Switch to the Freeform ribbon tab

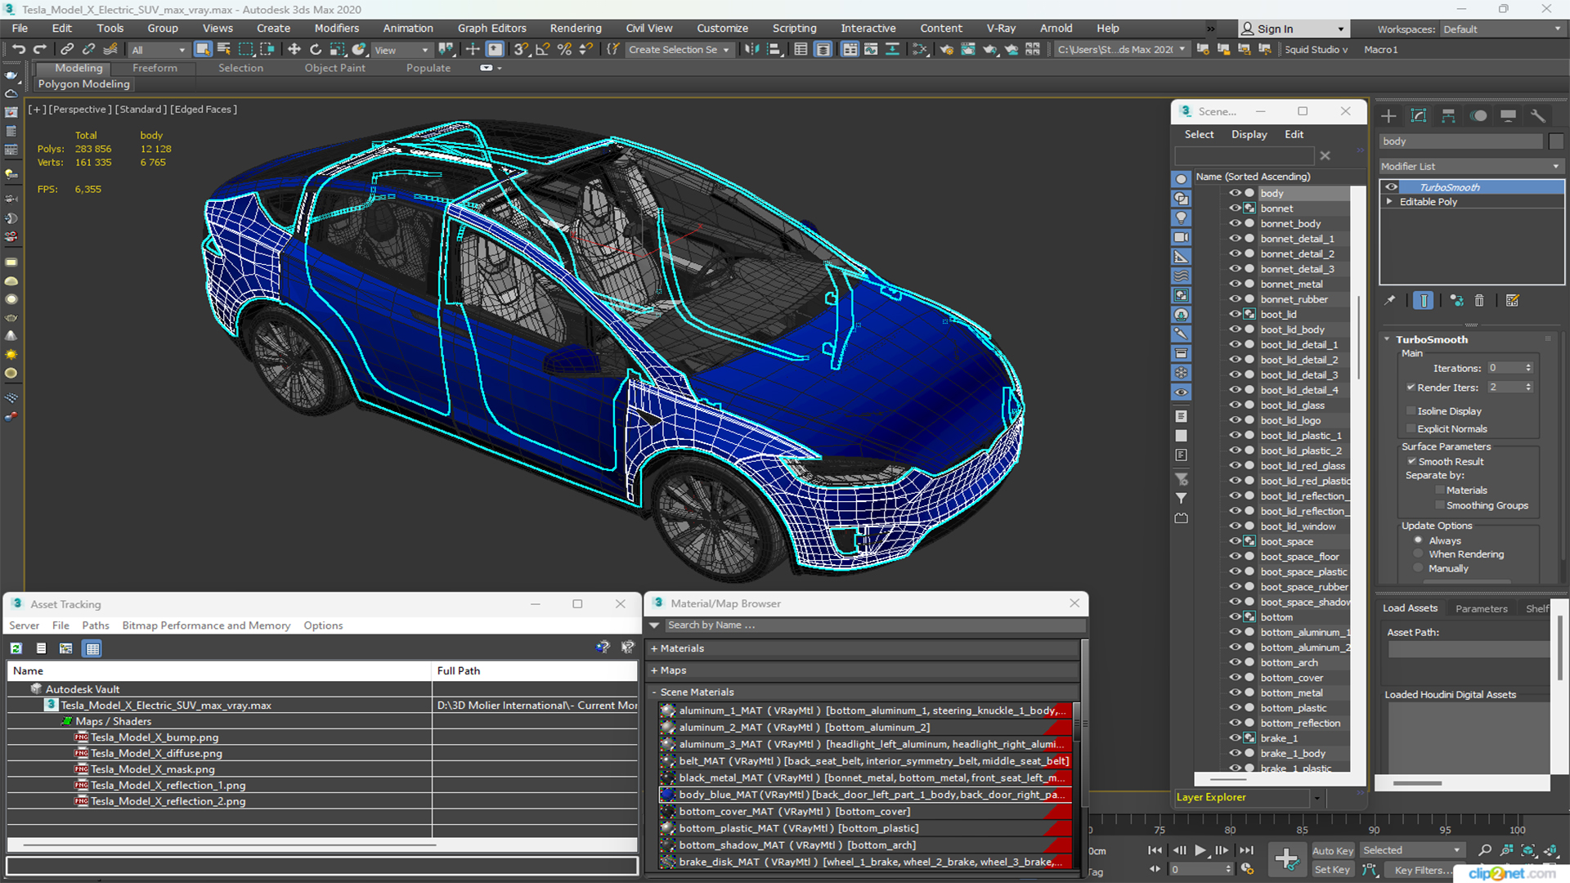pos(155,68)
